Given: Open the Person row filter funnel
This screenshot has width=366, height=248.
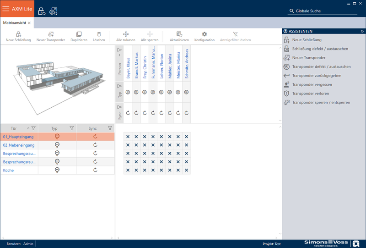Looking at the screenshot, I should point(119,50).
